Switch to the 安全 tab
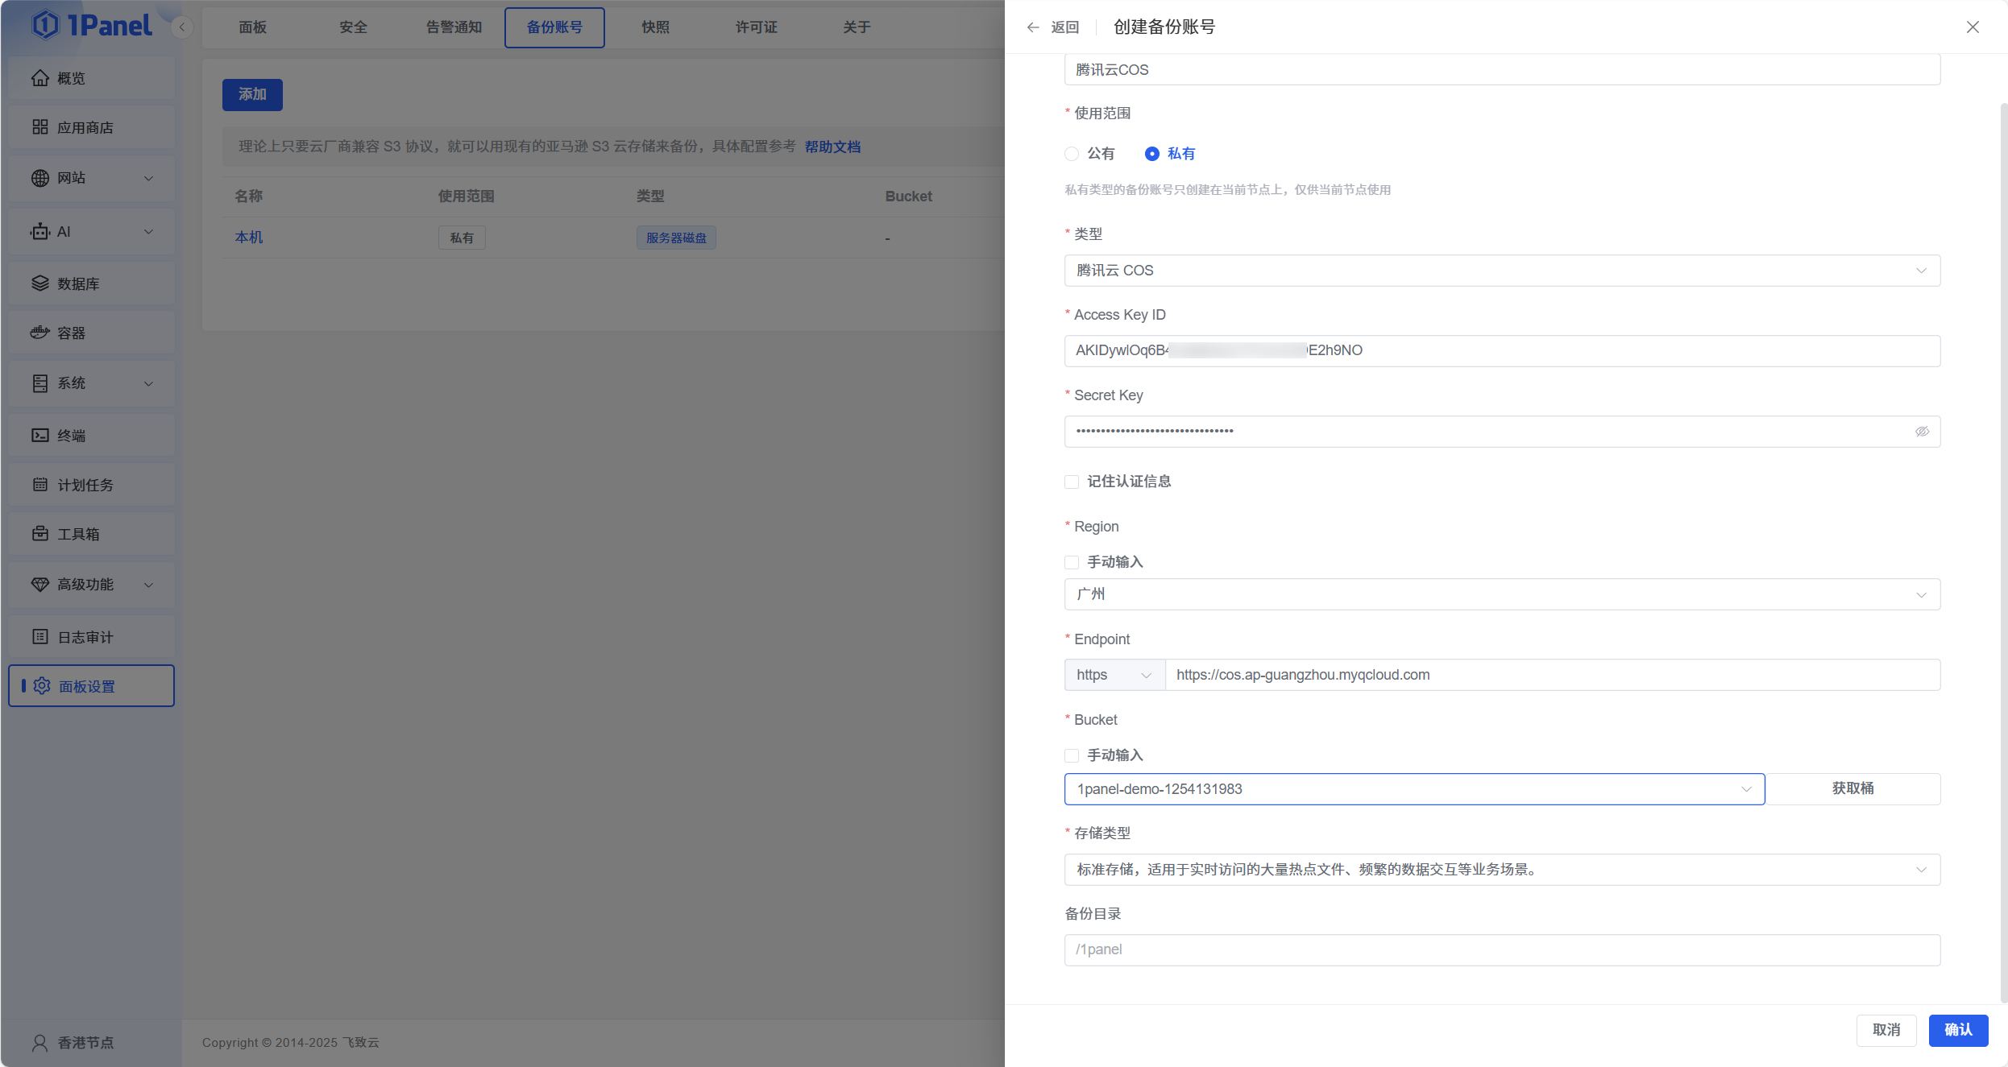The height and width of the screenshot is (1067, 2008). 353,27
